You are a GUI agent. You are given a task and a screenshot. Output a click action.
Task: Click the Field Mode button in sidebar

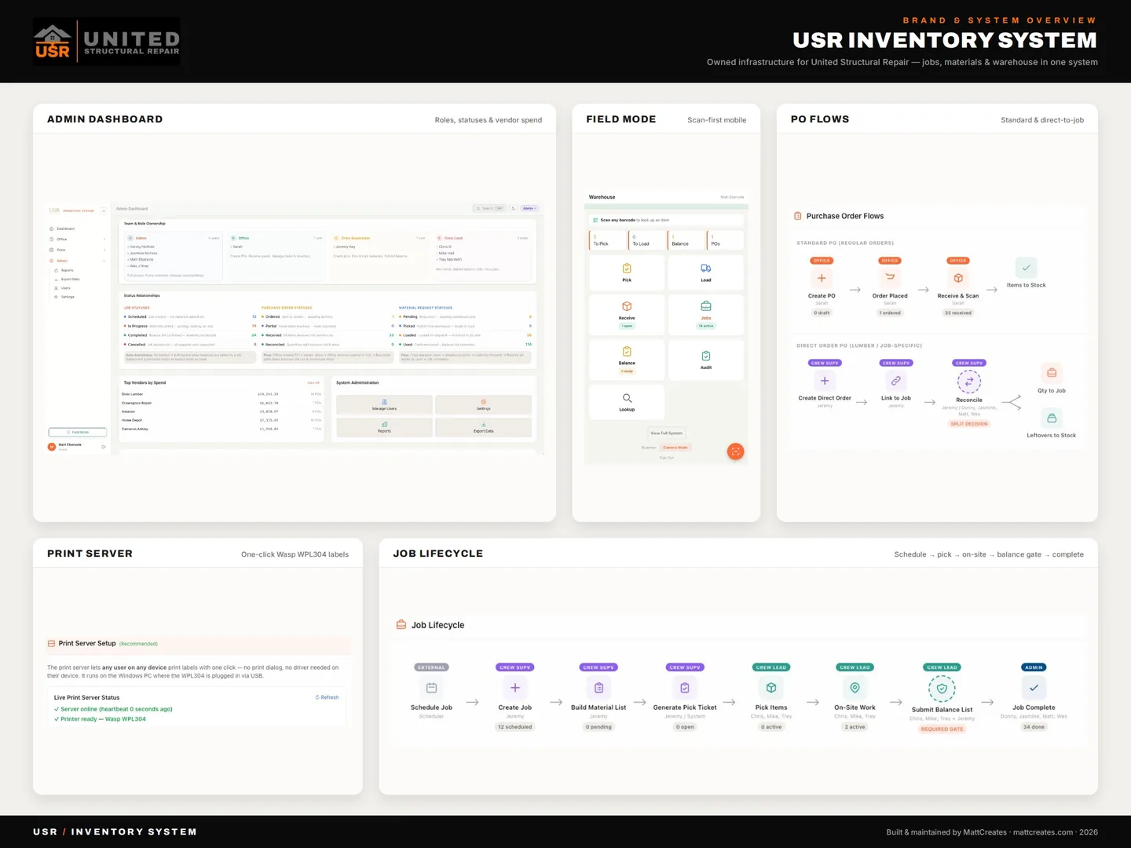(x=78, y=432)
